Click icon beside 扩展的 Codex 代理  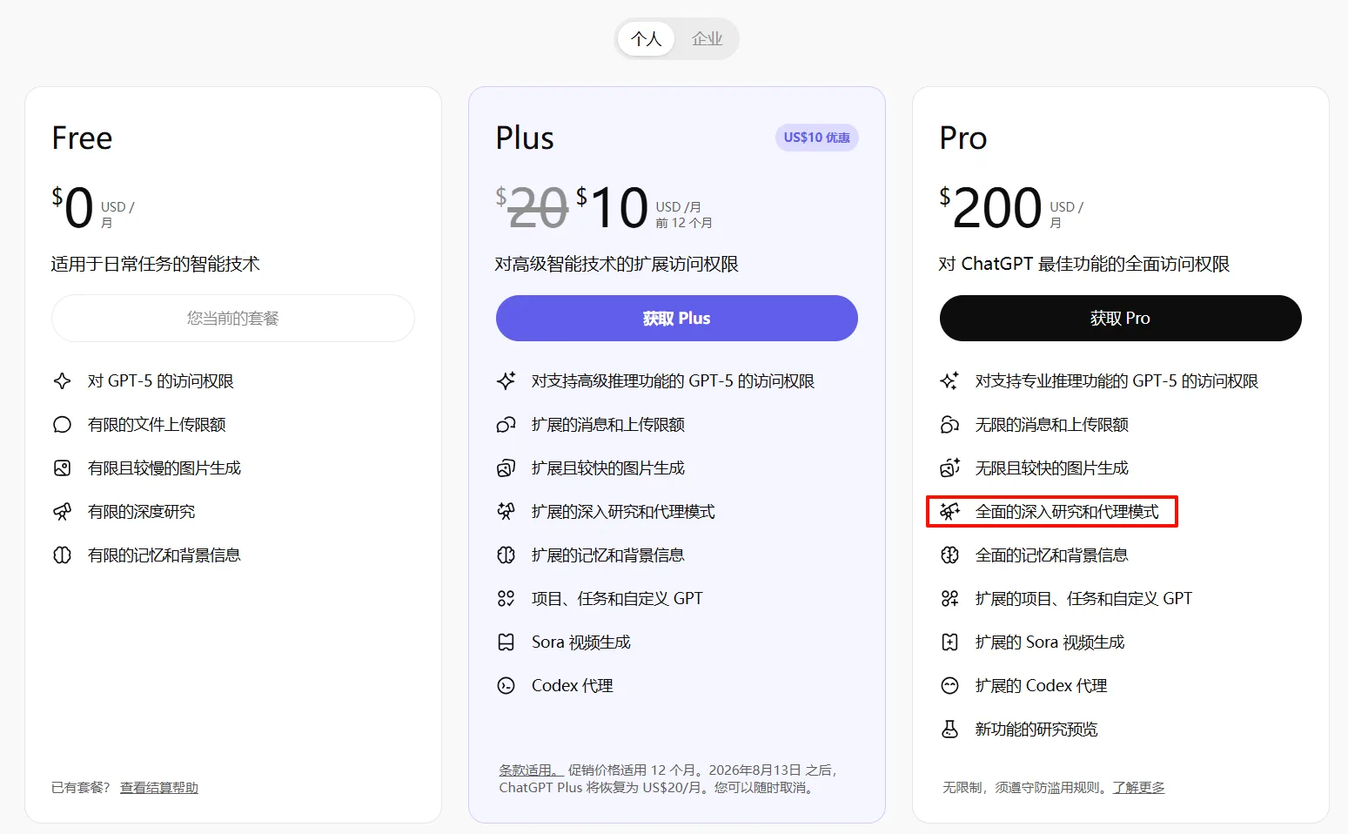pyautogui.click(x=950, y=686)
